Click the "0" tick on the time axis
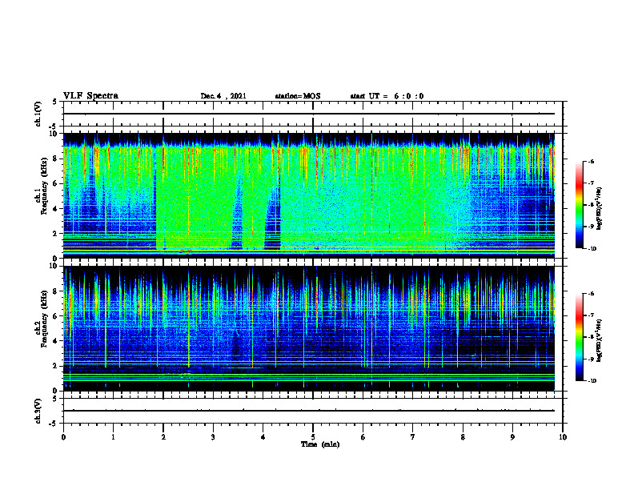Image resolution: width=634 pixels, height=490 pixels. point(63,437)
